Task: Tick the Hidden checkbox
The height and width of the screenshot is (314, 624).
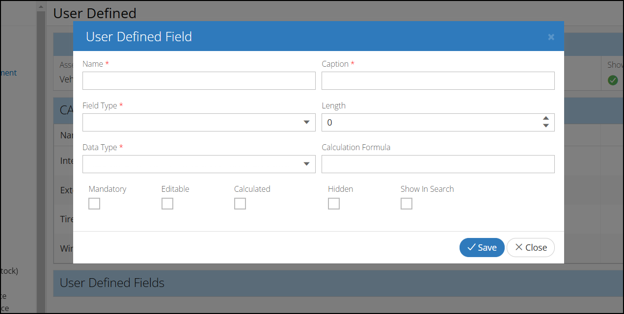Action: tap(334, 204)
